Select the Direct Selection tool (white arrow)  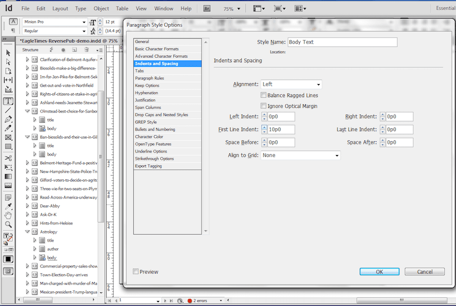point(8,62)
